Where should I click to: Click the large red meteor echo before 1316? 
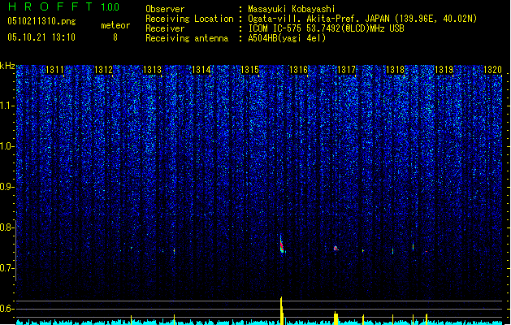tap(282, 245)
